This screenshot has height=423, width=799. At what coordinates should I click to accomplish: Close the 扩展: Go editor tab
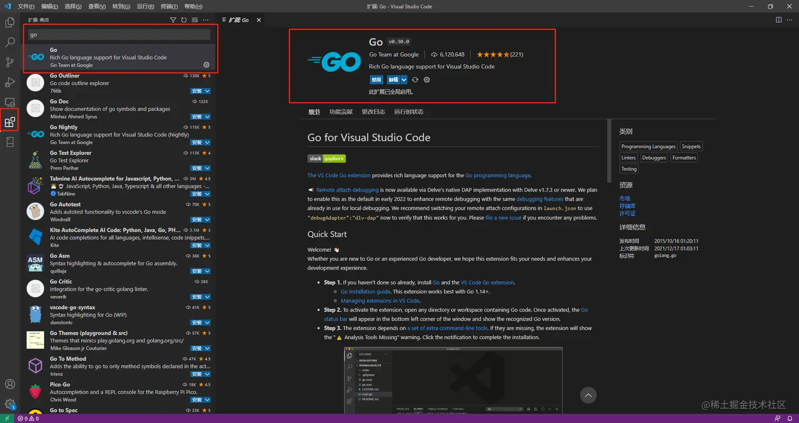click(x=258, y=20)
